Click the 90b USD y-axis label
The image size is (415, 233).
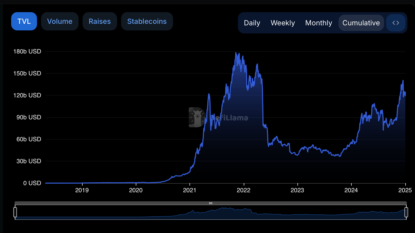[29, 117]
